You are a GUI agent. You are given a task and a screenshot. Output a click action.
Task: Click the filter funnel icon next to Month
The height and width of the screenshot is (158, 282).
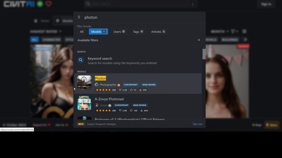(233, 32)
